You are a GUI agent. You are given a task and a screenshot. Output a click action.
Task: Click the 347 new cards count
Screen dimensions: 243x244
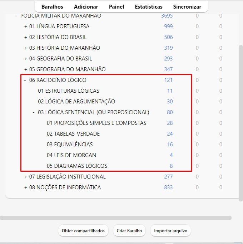click(168, 69)
